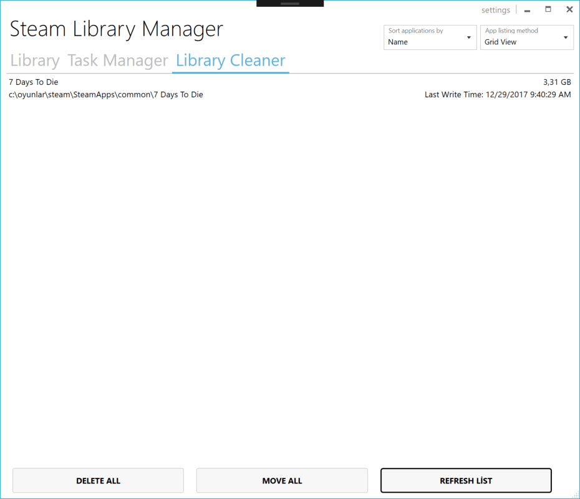
Task: Minimize the Steam Library Manager window
Action: click(527, 10)
